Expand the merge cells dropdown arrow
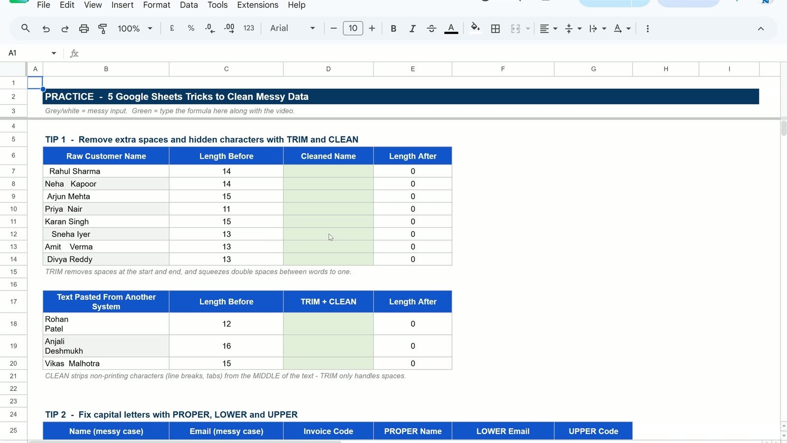The image size is (787, 443). click(x=528, y=29)
